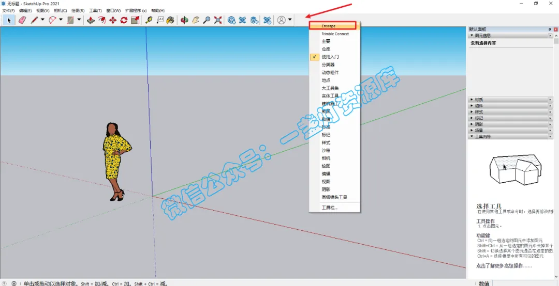Enable the 大工具集 toolbar entry
Screen dimensions: 559x286
pyautogui.click(x=335, y=88)
